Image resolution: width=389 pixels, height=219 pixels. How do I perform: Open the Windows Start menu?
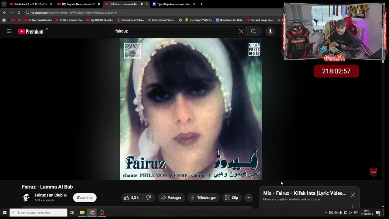coord(5,213)
